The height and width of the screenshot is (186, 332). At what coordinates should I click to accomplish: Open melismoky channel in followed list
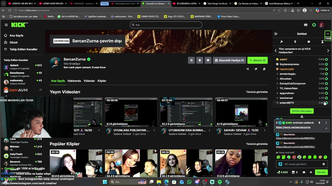click(x=23, y=82)
